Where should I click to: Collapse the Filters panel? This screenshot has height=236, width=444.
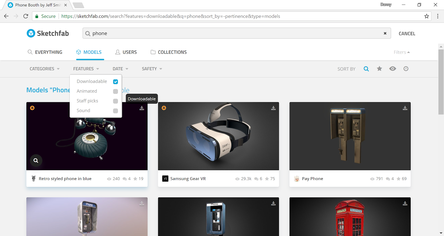point(402,52)
